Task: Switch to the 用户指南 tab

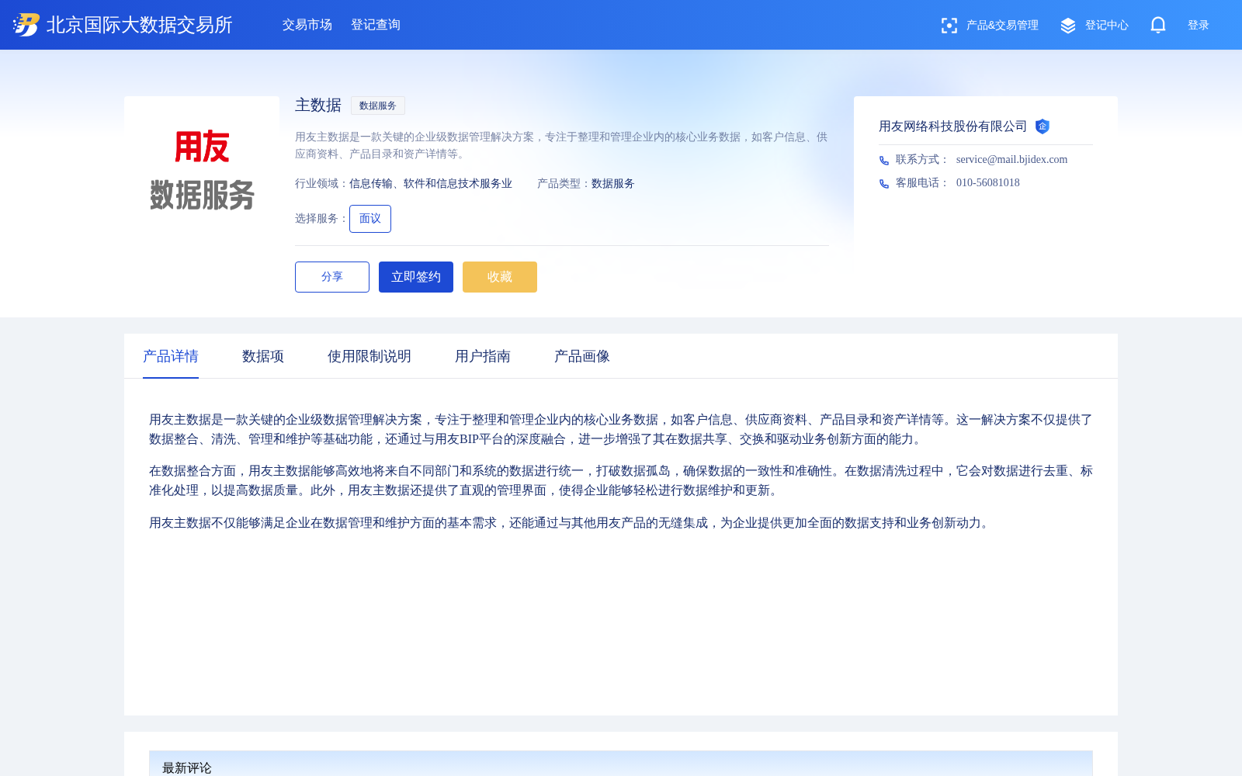Action: tap(483, 356)
